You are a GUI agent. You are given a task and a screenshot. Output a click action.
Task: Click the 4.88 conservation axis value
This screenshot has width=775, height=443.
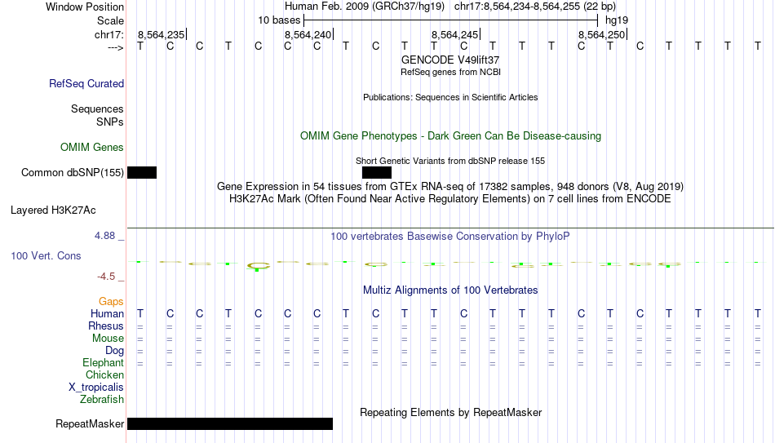point(104,236)
